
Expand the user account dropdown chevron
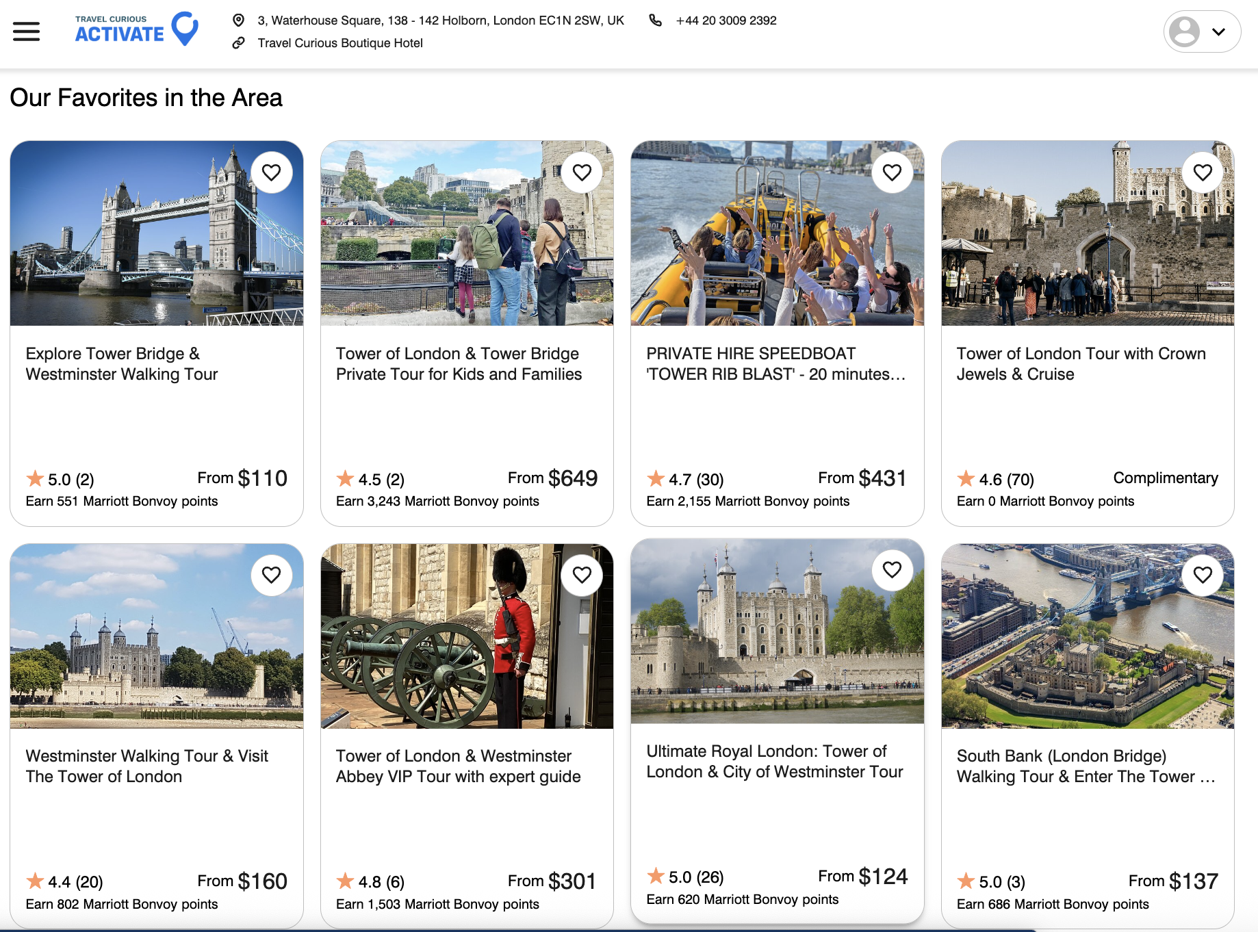1218,31
